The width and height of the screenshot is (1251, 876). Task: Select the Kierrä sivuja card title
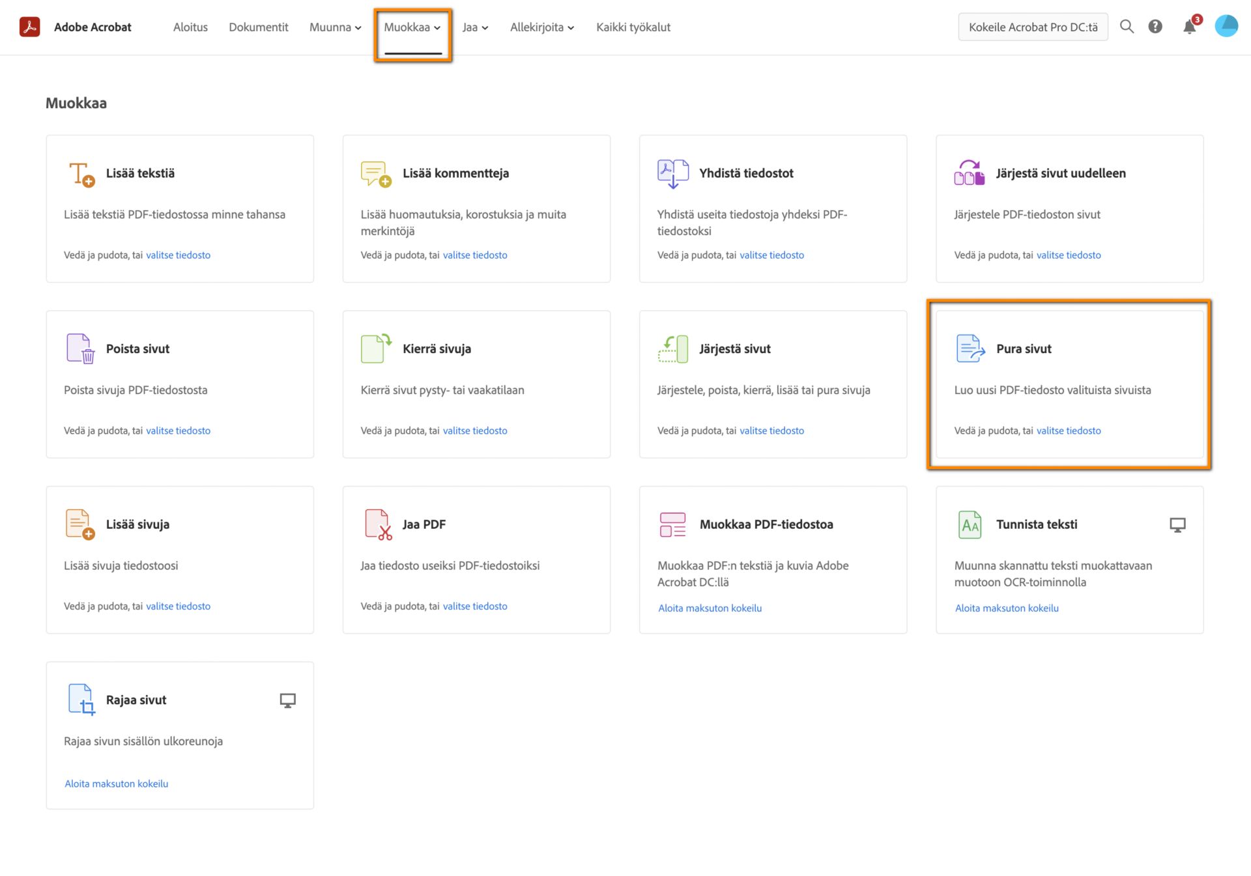[437, 349]
